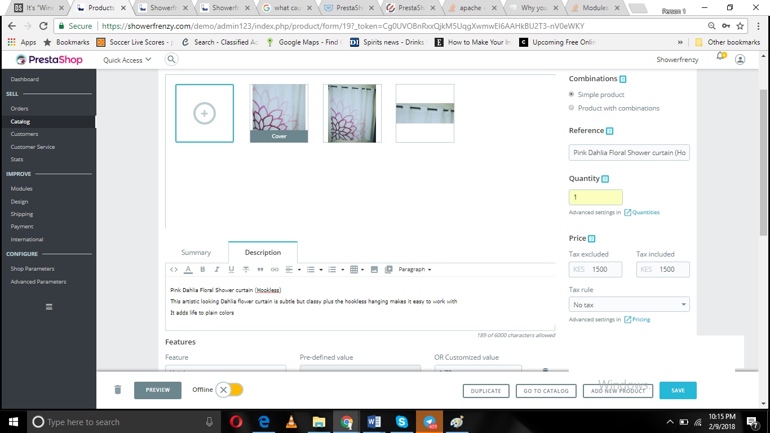Screen dimensions: 770x433
Task: Click Go to Catalog button
Action: point(546,391)
